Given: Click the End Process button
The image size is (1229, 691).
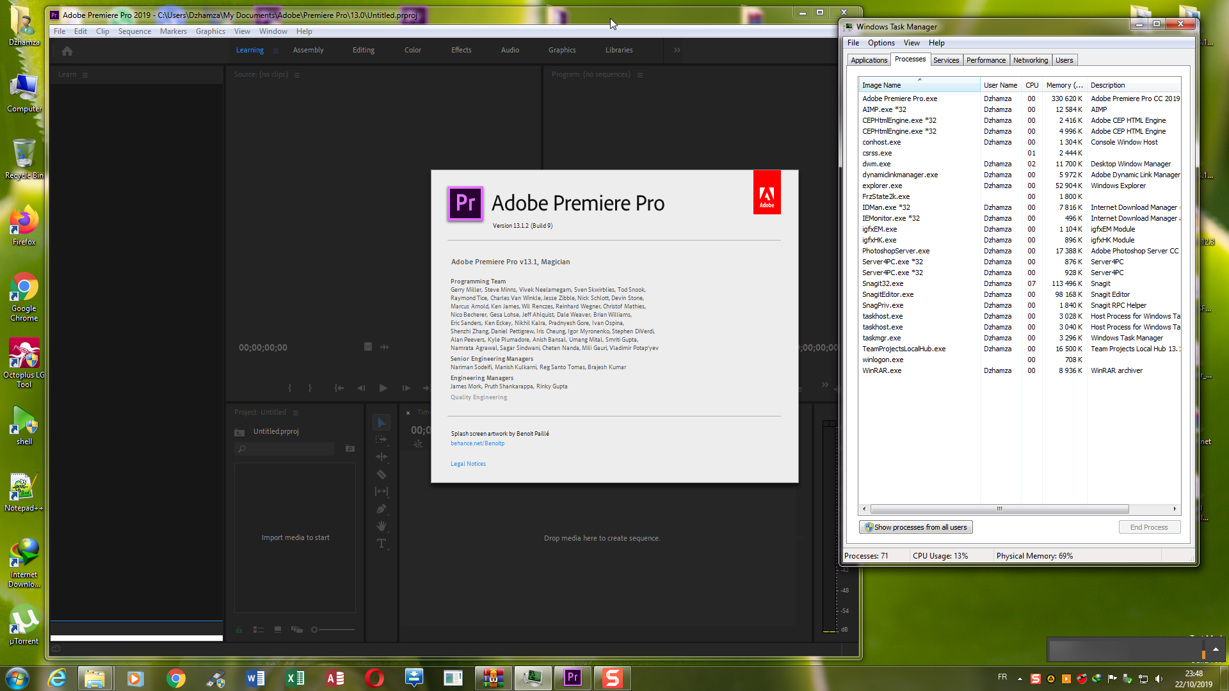Looking at the screenshot, I should pos(1149,527).
